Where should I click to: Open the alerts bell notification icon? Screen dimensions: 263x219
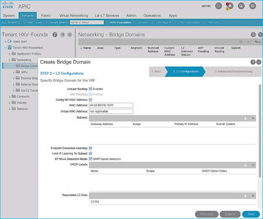coord(230,6)
